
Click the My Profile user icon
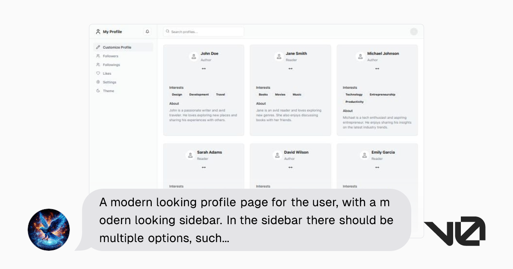pos(98,31)
